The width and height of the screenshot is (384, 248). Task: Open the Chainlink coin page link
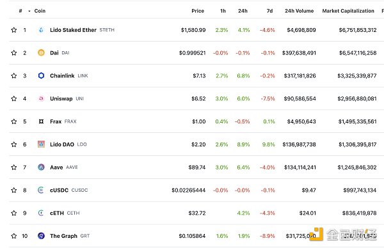click(x=62, y=75)
